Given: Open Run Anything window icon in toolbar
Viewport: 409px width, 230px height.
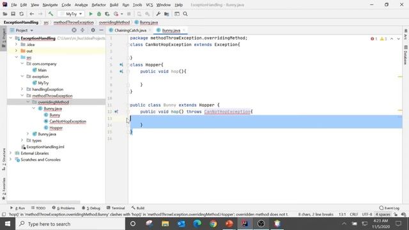Looking at the screenshot, I should point(177,14).
